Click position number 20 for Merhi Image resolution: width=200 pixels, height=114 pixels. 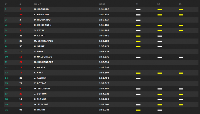coord(7,110)
